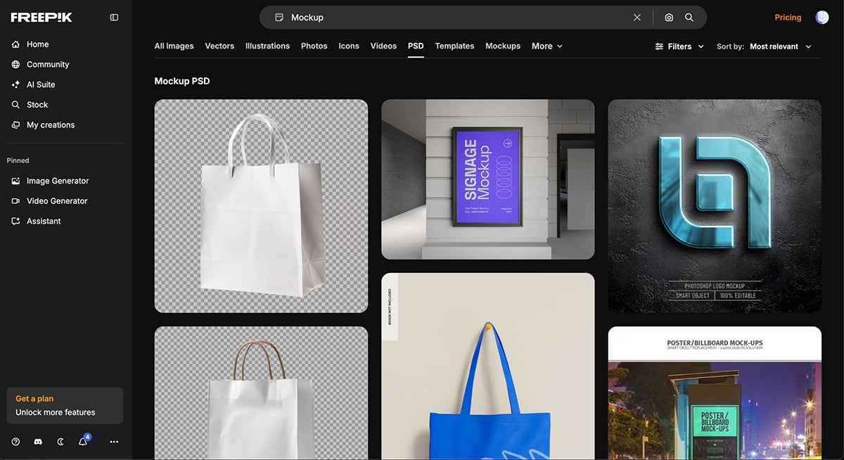The image size is (844, 460).
Task: Click the camera search-by-image icon
Action: point(669,18)
